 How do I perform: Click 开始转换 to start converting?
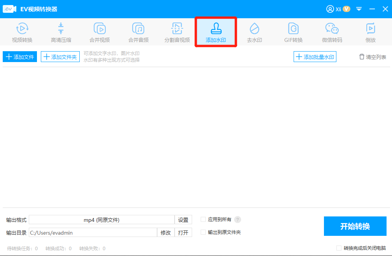pyautogui.click(x=355, y=226)
